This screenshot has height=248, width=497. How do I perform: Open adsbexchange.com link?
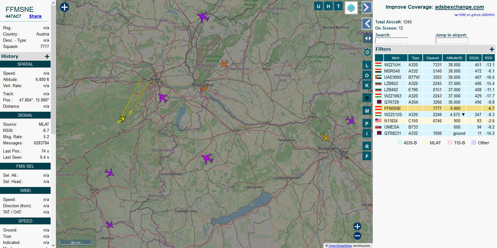pyautogui.click(x=459, y=7)
